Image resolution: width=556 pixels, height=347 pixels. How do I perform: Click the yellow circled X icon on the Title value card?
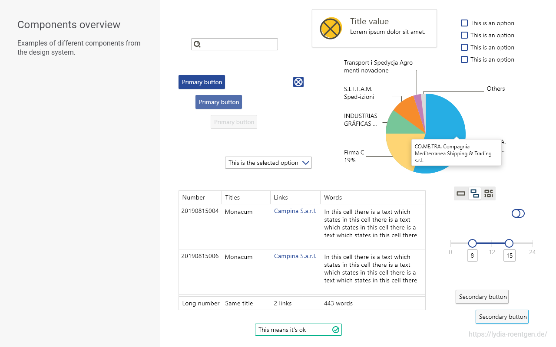point(331,28)
